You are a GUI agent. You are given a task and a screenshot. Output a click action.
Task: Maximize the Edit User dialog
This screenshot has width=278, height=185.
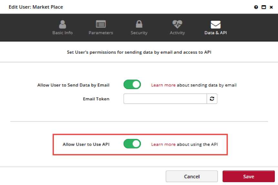tap(263, 7)
